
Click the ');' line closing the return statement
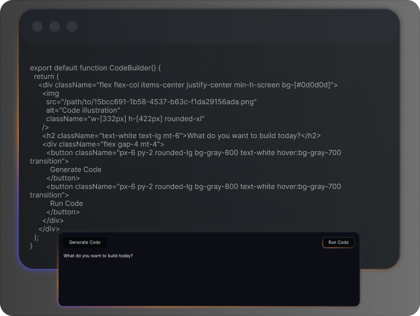36,237
